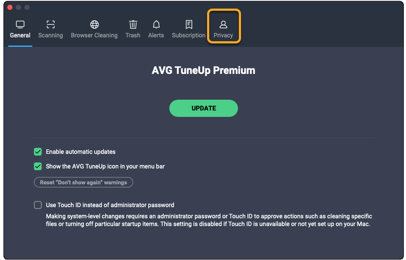This screenshot has height=260, width=406.
Task: Switch to the Scanning tab label
Action: (50, 35)
